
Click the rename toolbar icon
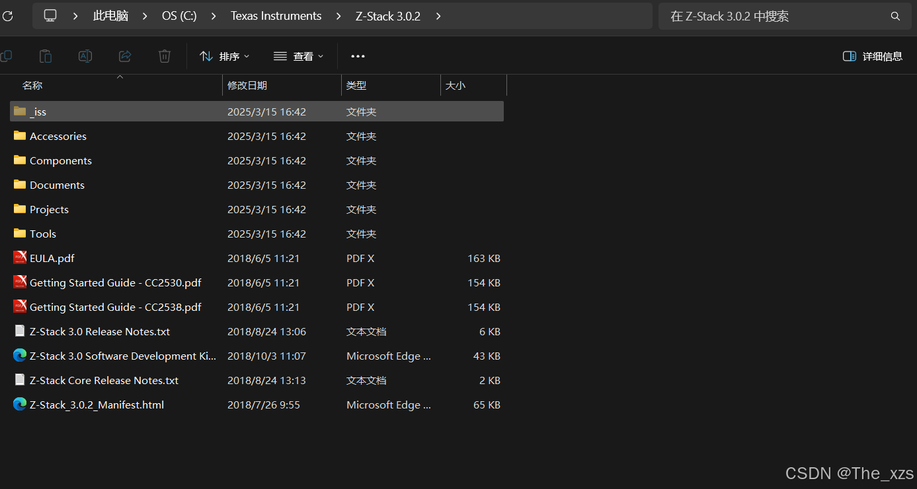[x=85, y=56]
